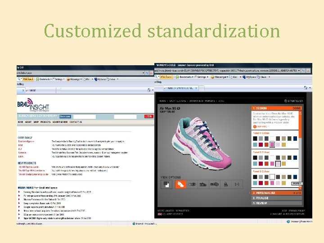Viewport: 324px width, 243px height.
Task: Click the home icon in Brad Insight tab bar
Action: (149, 90)
